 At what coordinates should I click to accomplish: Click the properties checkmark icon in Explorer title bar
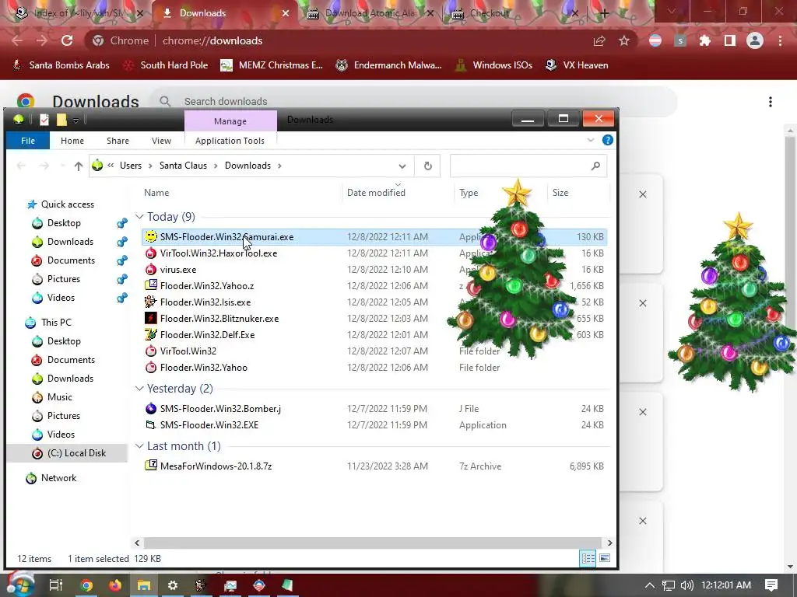(44, 120)
